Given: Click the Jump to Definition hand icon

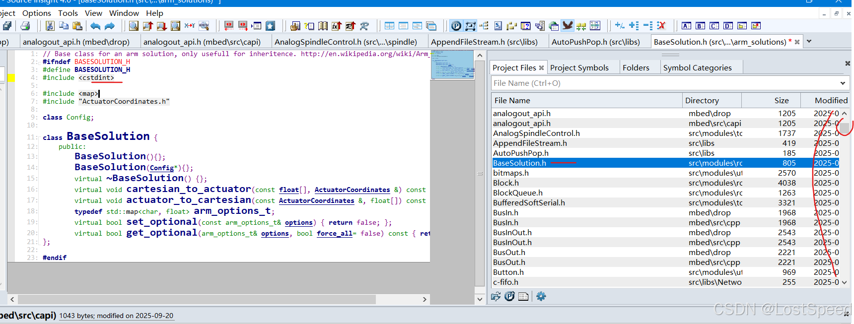Looking at the screenshot, I should 295,26.
